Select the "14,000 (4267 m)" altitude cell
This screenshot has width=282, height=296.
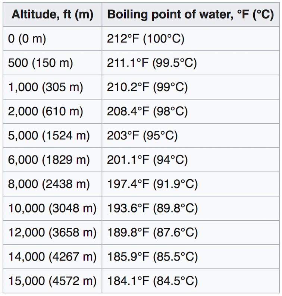(x=52, y=257)
